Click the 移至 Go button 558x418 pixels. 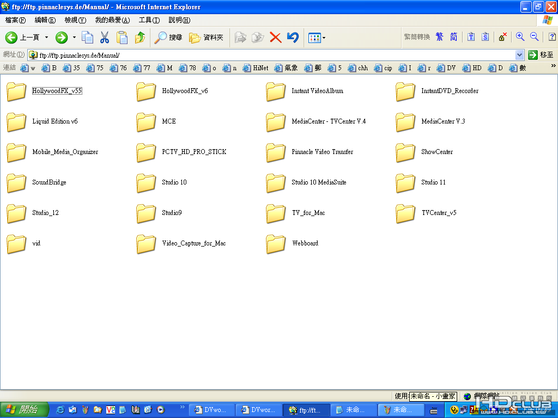(x=541, y=55)
